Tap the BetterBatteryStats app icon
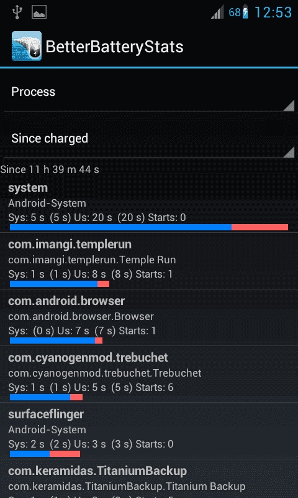This screenshot has width=298, height=498. 27,46
